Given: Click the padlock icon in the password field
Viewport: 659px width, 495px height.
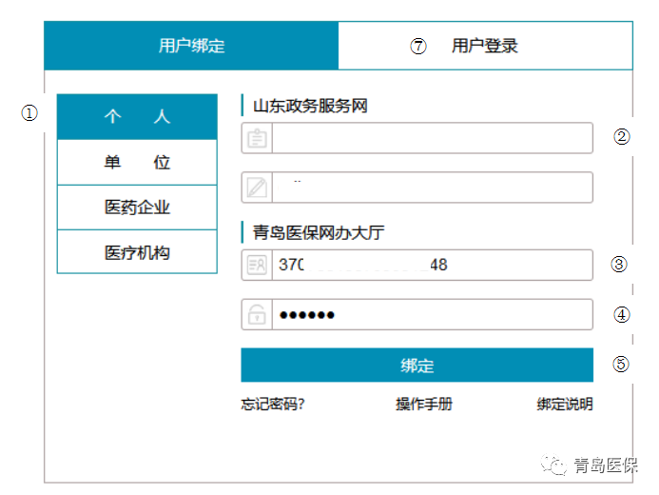Looking at the screenshot, I should coord(257,315).
